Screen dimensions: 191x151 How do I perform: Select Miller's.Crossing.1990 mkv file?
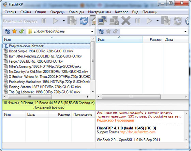point(46,66)
